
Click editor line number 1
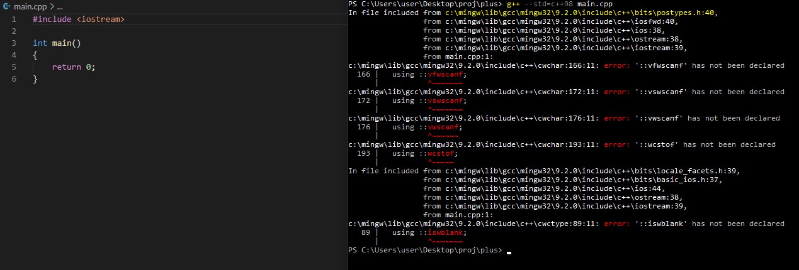[x=13, y=19]
